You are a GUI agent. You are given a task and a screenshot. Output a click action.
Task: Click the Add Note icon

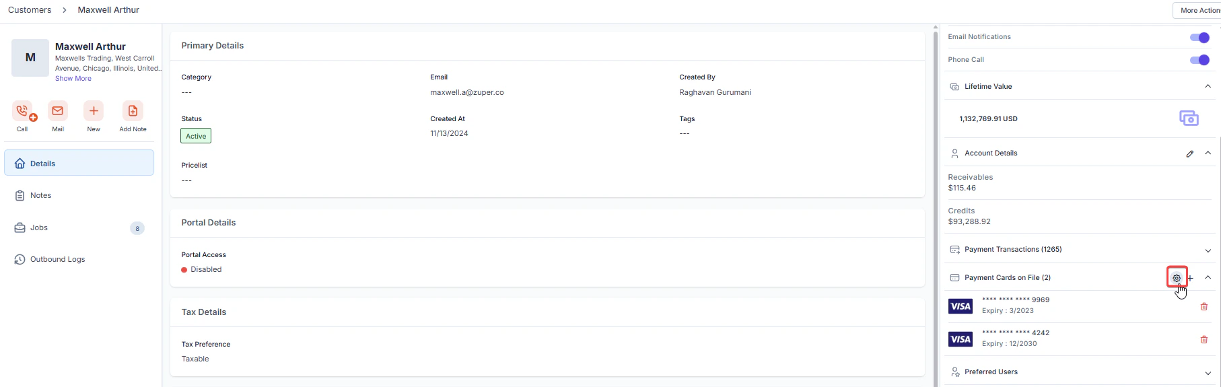click(133, 111)
